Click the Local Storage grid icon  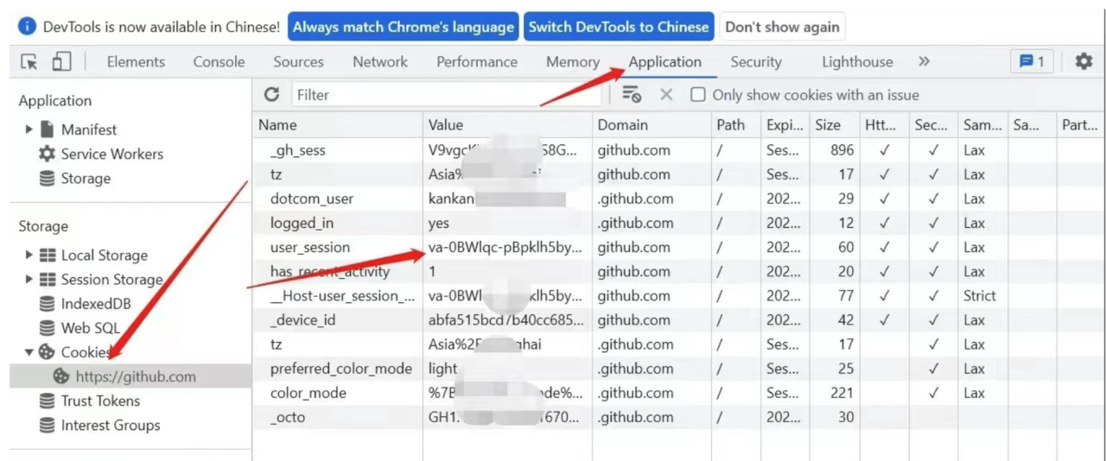click(47, 256)
